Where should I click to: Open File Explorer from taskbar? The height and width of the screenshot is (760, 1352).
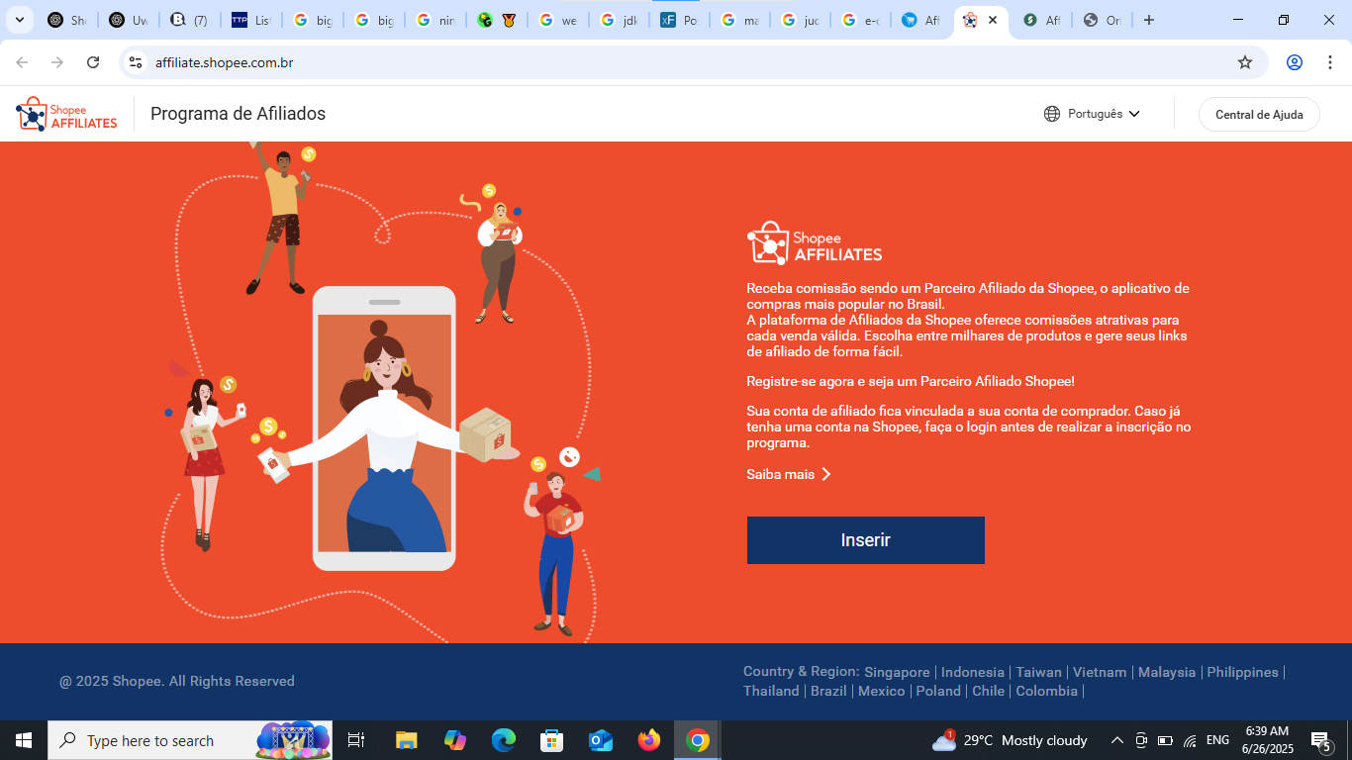407,740
